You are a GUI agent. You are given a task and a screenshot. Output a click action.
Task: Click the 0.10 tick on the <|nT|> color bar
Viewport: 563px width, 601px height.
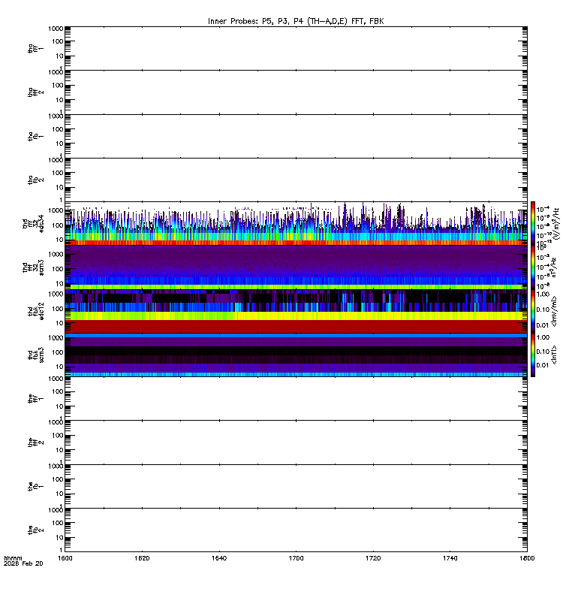543,352
